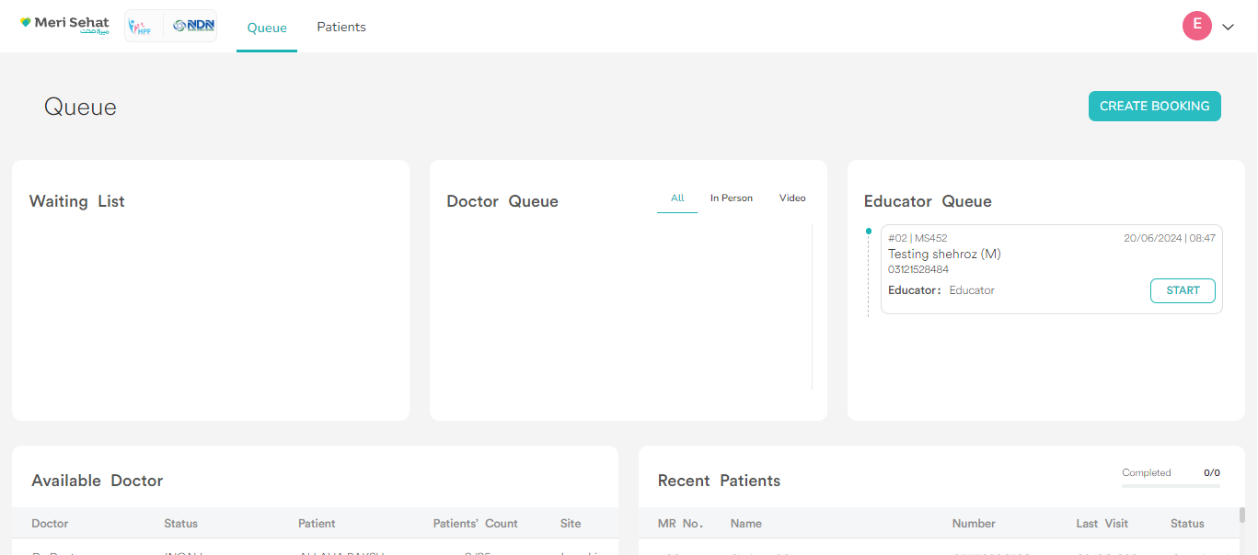Screen dimensions: 1258x555
Task: Expand the user account dropdown chevron
Action: point(1228,28)
